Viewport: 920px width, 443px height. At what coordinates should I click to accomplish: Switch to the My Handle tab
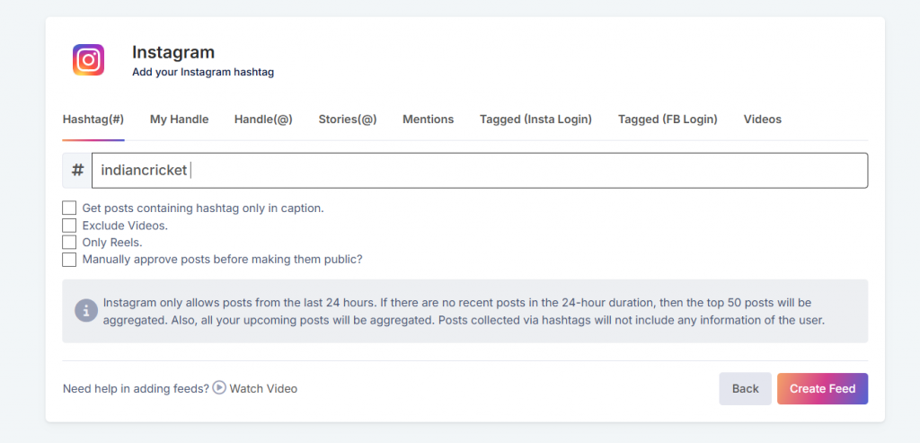pos(179,120)
